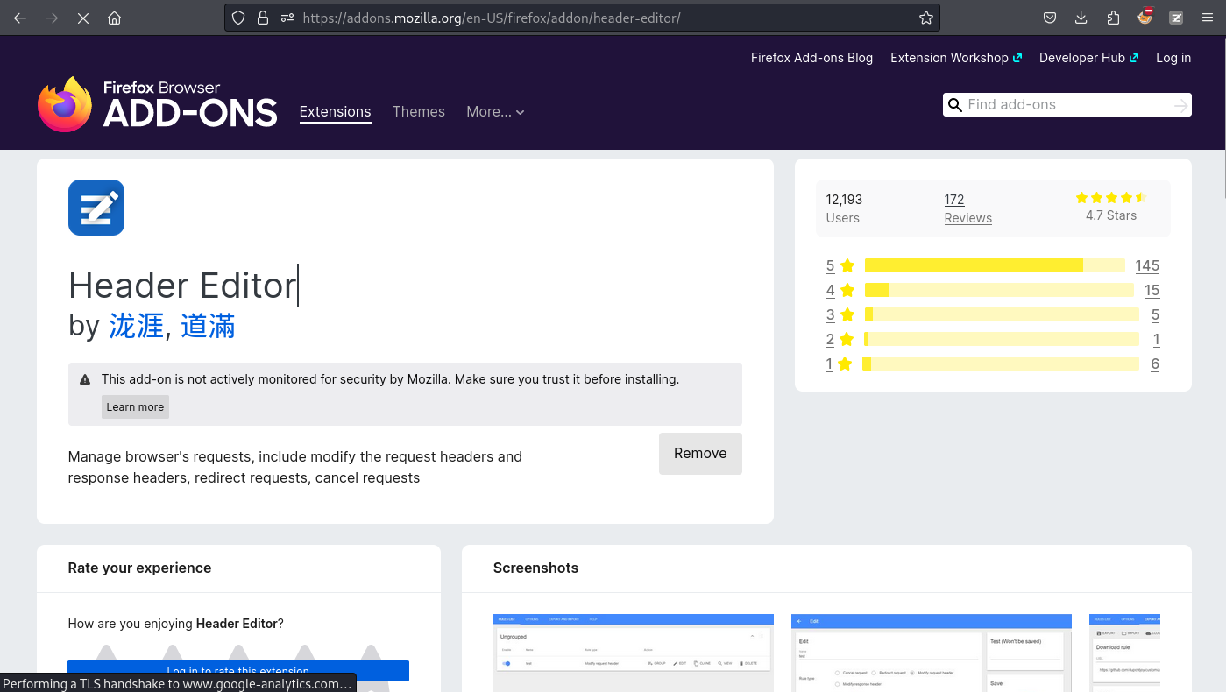Switch to the Extensions tab
1226x692 pixels.
pyautogui.click(x=335, y=111)
